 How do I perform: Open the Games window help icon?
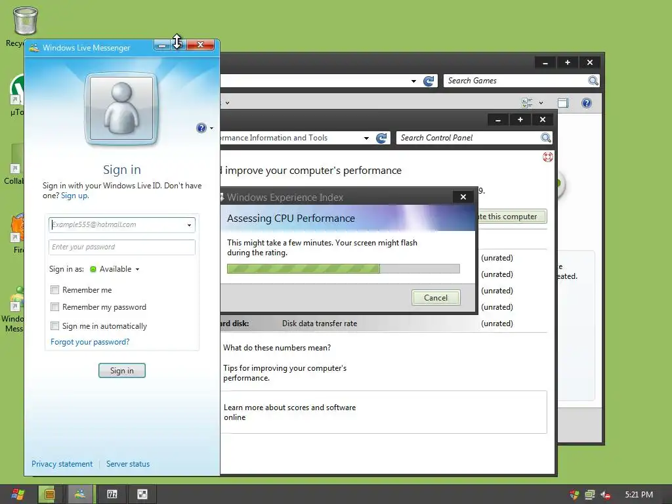click(x=587, y=103)
